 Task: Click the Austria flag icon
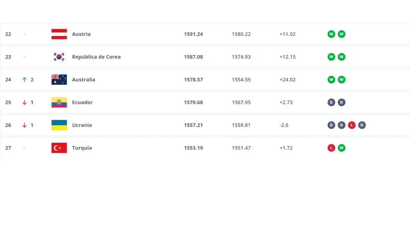[59, 34]
